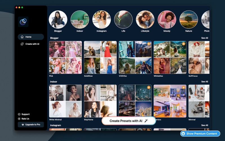The width and height of the screenshot is (225, 141).
Task: Select the partially visible Photo category circle
Action: [205, 19]
